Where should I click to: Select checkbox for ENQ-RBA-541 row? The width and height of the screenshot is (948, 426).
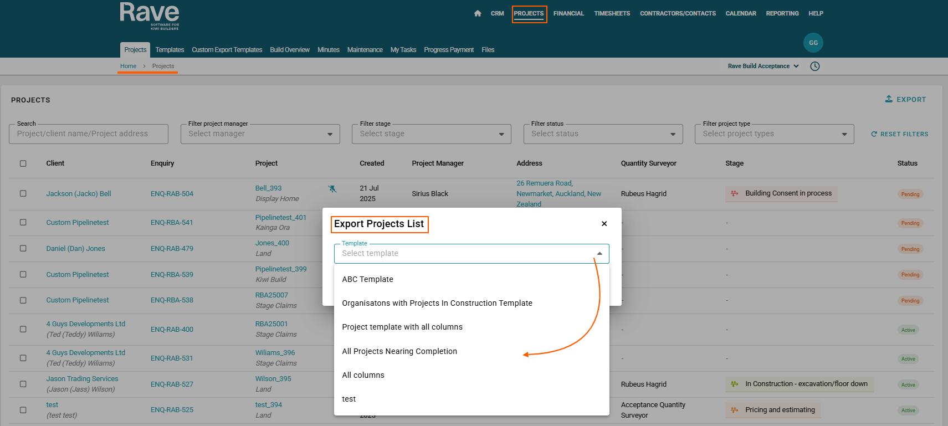(x=23, y=223)
